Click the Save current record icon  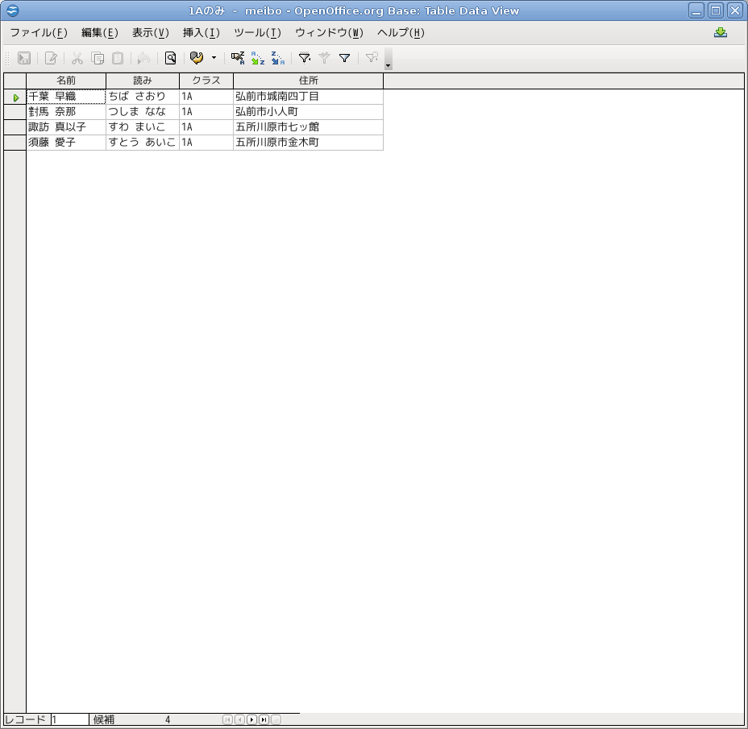coord(24,58)
